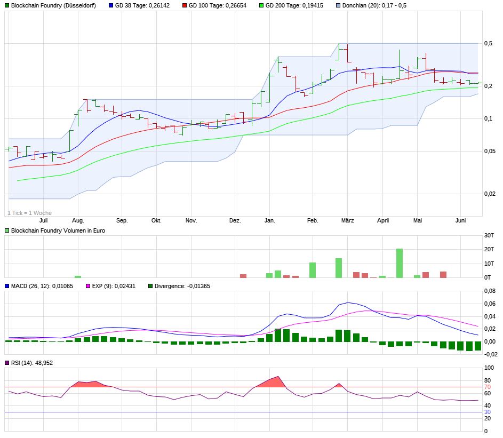Select the green GD 200 Tage legend icon
This screenshot has width=503, height=438.
pos(261,5)
